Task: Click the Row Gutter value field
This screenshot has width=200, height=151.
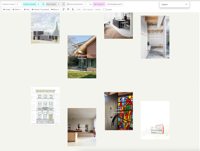Action: [x=59, y=4]
